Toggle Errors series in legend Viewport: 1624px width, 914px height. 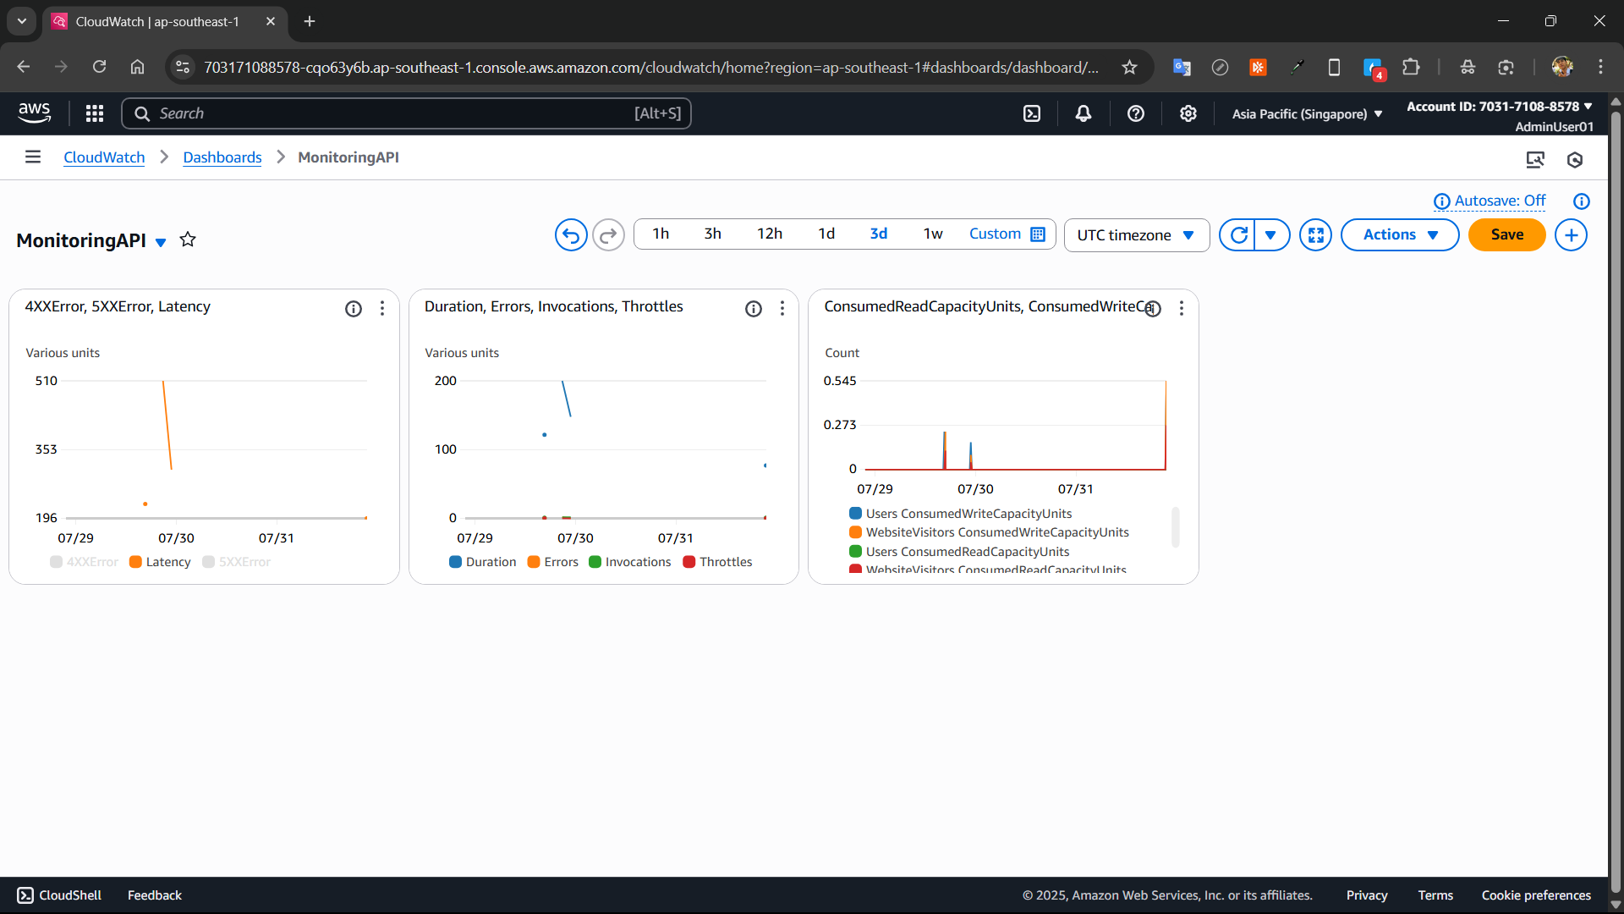pyautogui.click(x=553, y=562)
